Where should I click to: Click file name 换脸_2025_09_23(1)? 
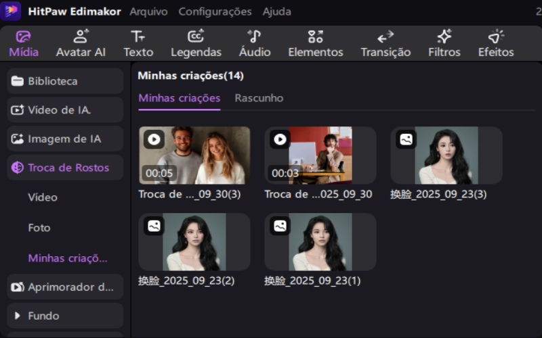click(x=312, y=281)
